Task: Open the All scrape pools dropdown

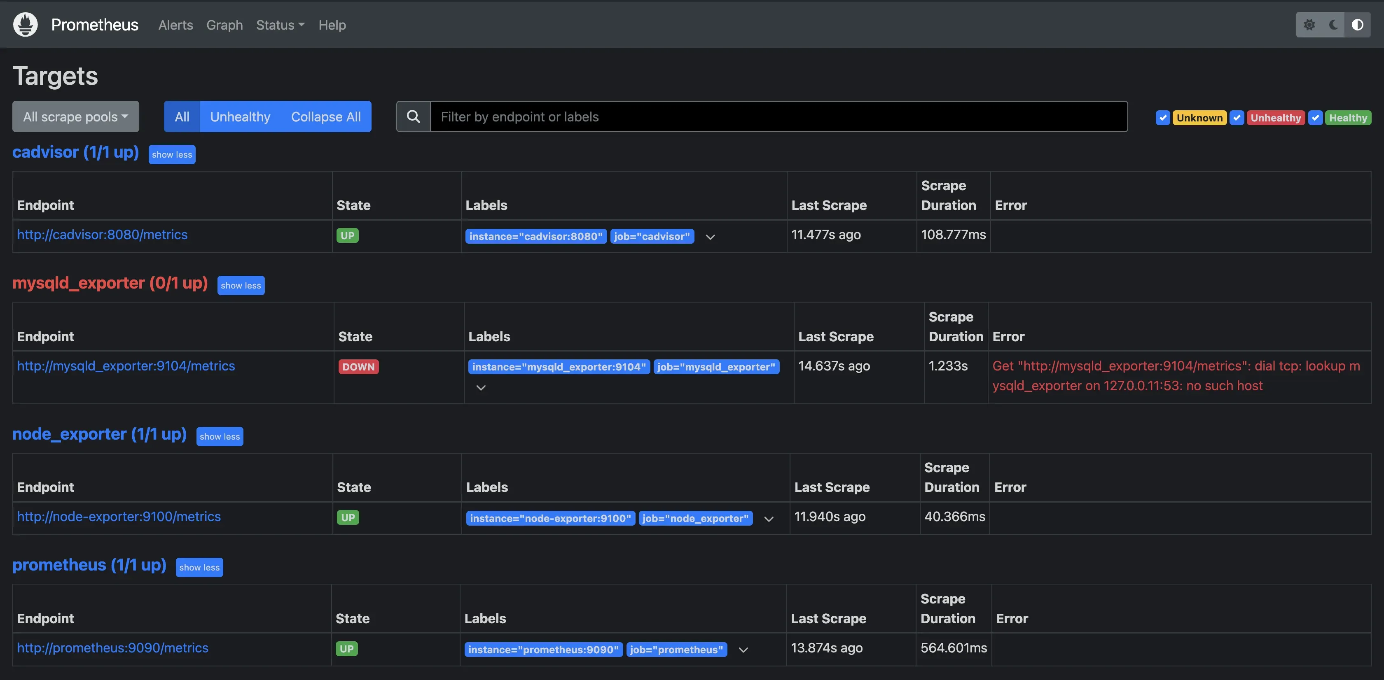Action: [75, 116]
